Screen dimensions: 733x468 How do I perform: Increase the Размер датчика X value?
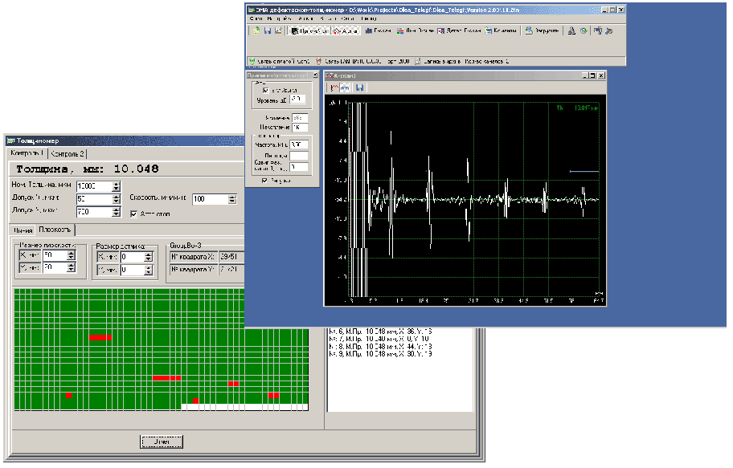tap(148, 254)
